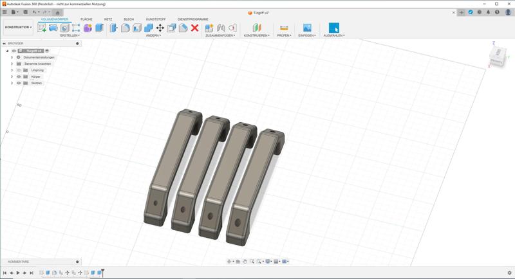The height and width of the screenshot is (279, 515).
Task: Click the Redo arrow
Action: 46,12
